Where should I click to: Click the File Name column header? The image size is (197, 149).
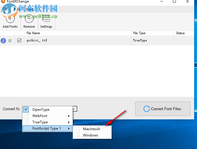pyautogui.click(x=78, y=33)
